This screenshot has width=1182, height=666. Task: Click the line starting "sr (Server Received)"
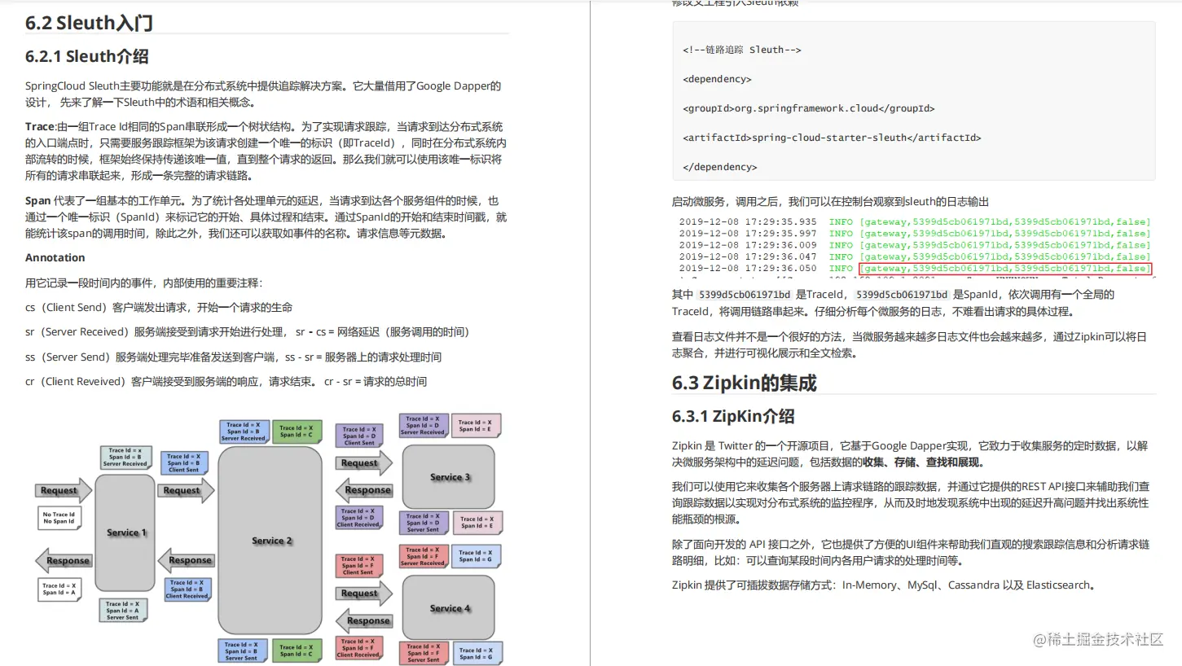248,332
